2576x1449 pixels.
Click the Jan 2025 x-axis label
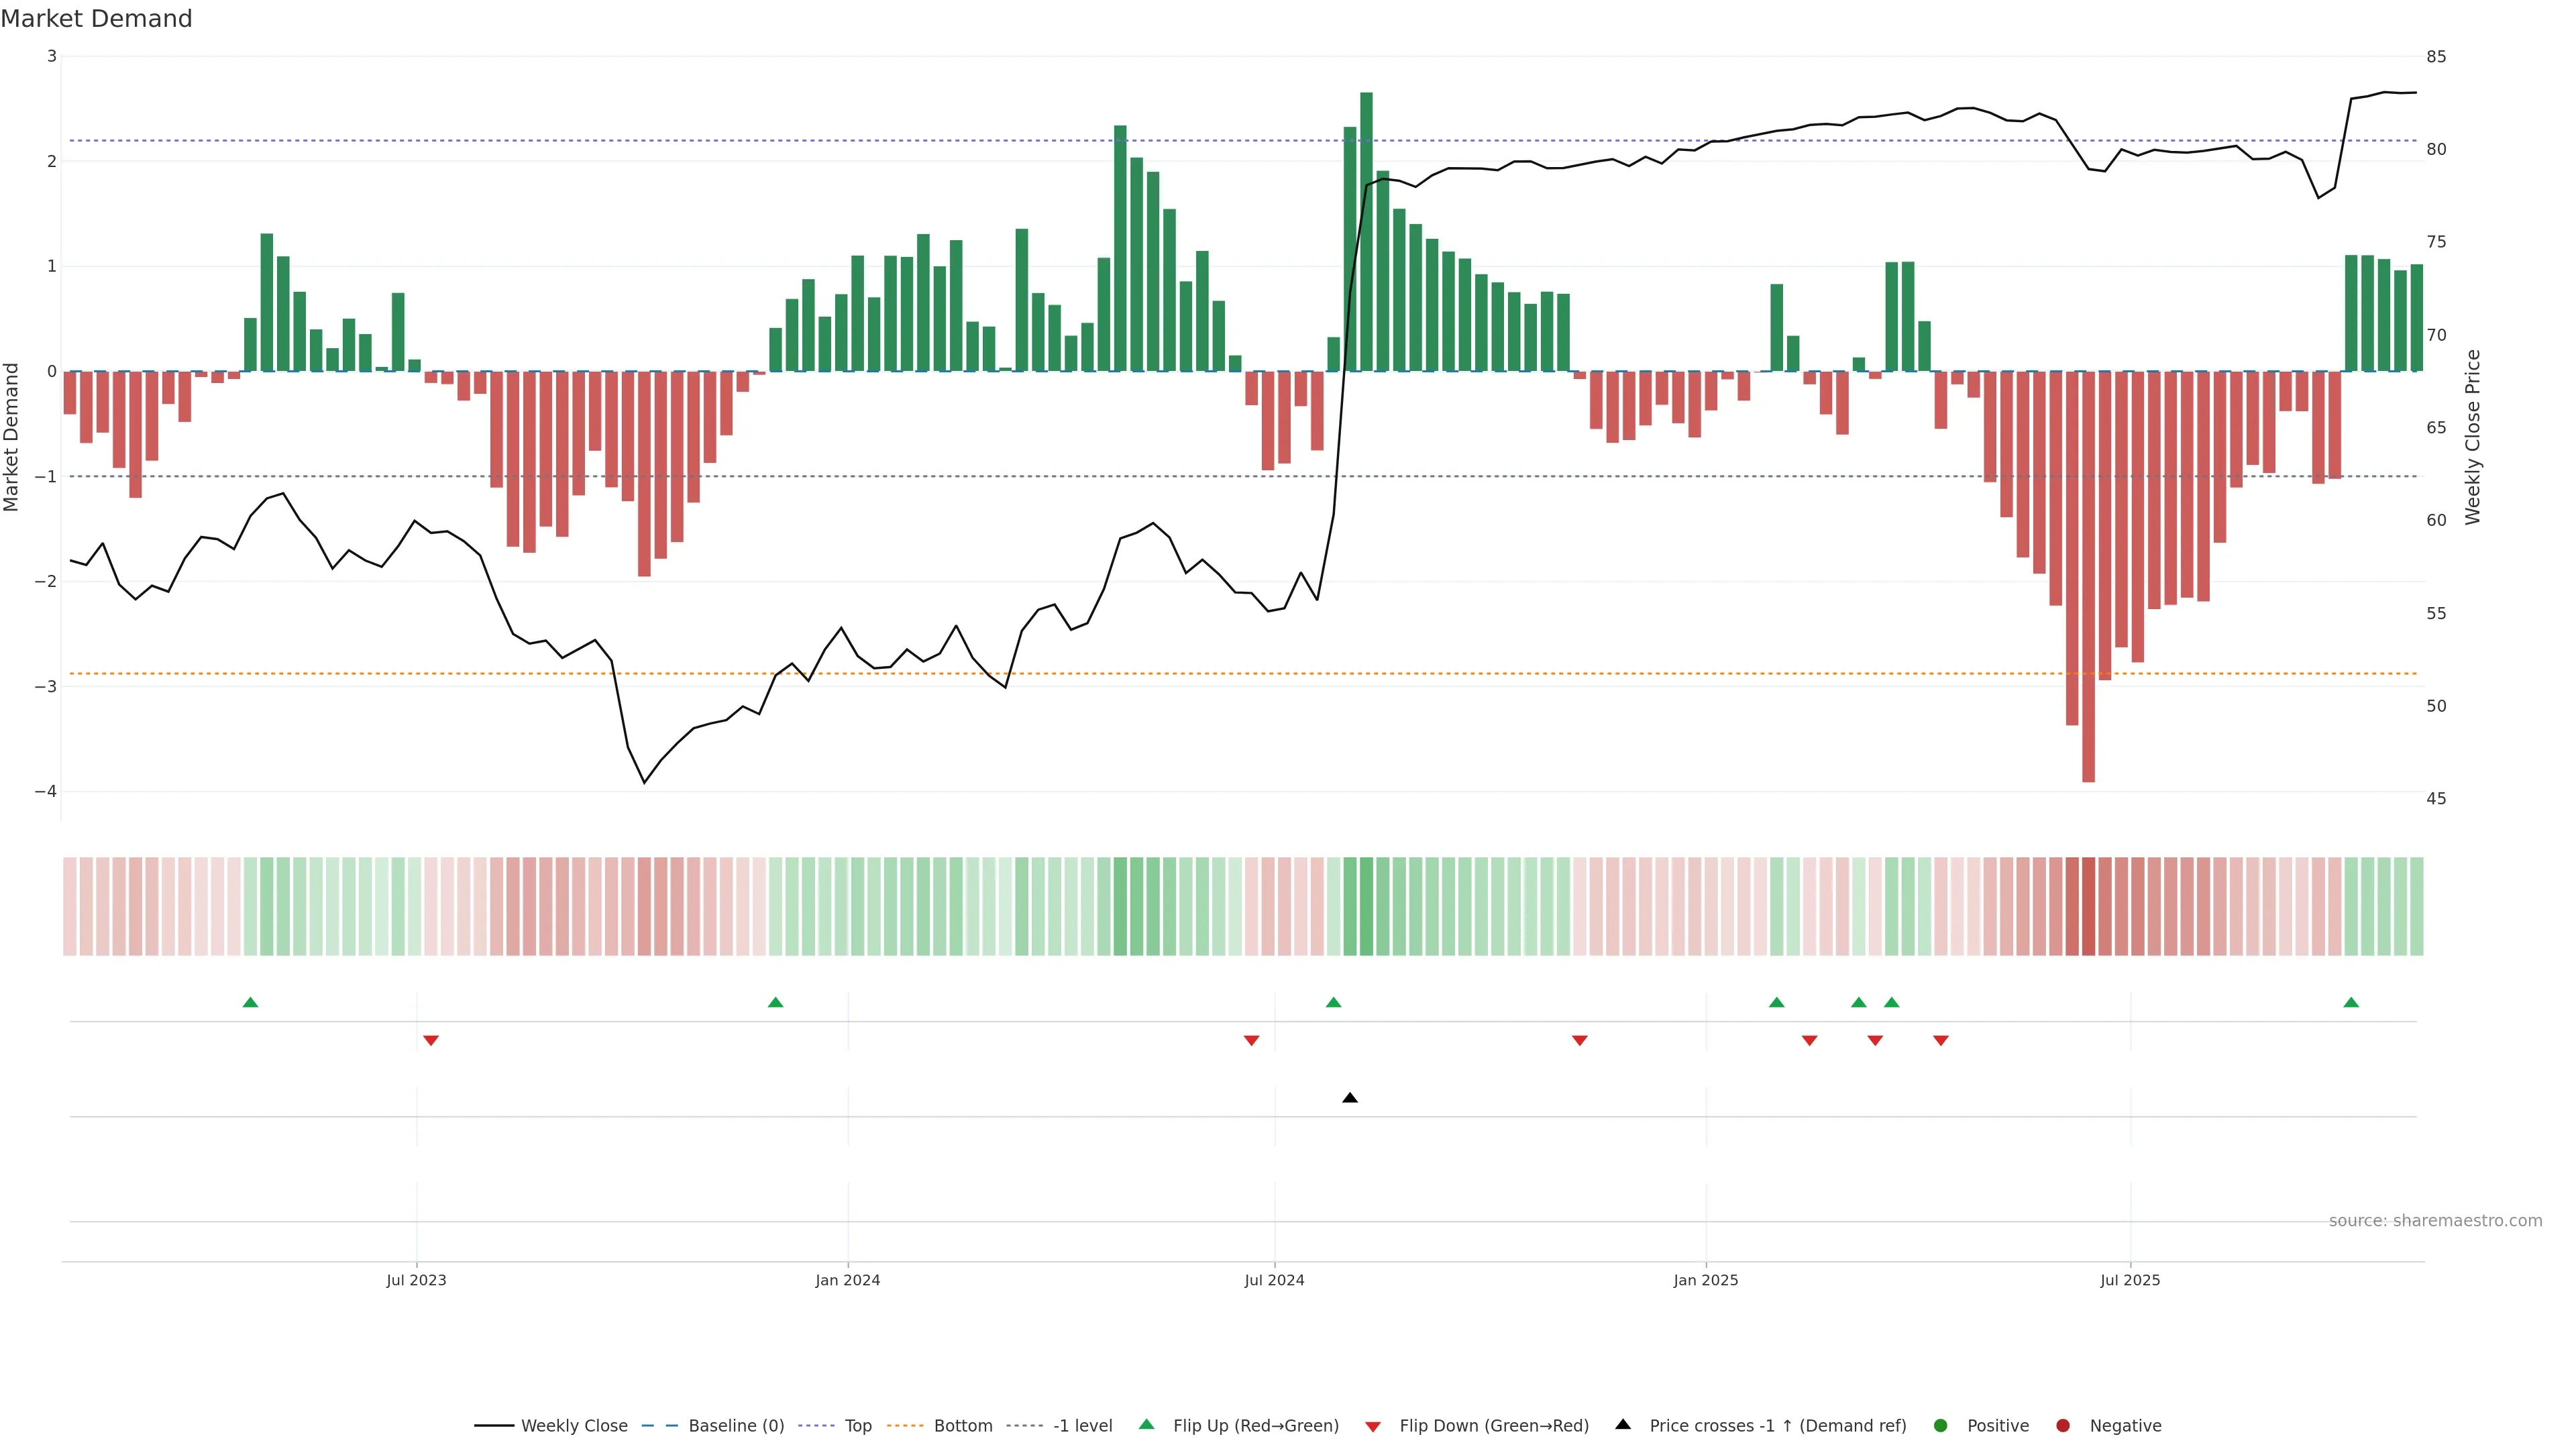1705,1281
